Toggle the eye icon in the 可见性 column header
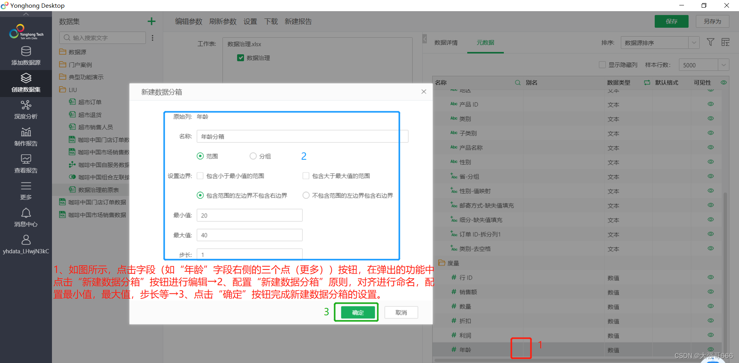 [724, 83]
